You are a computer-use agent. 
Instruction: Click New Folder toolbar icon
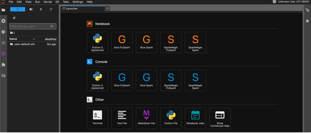(31, 9)
